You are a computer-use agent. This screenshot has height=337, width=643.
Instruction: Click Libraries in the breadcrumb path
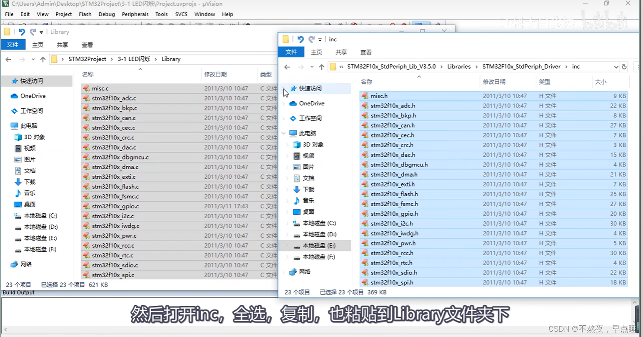(x=459, y=67)
